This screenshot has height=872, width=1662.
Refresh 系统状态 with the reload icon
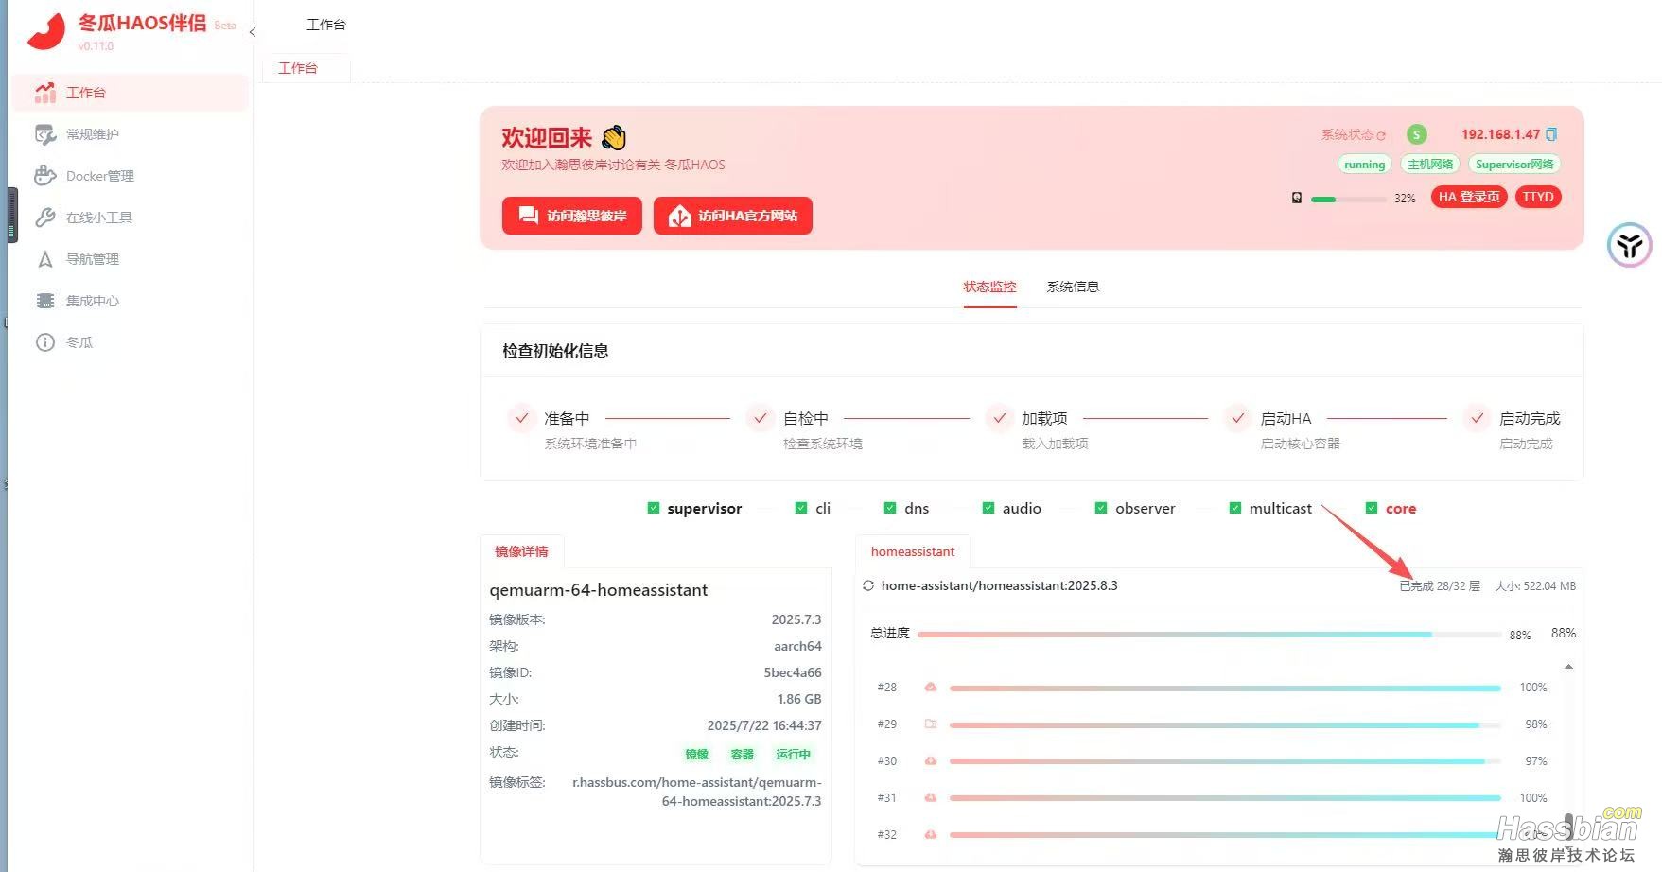coord(1381,135)
